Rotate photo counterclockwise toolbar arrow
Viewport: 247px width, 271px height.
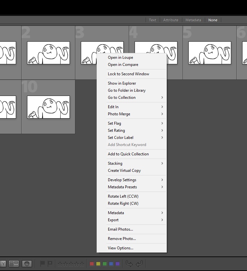pyautogui.click(x=129, y=264)
